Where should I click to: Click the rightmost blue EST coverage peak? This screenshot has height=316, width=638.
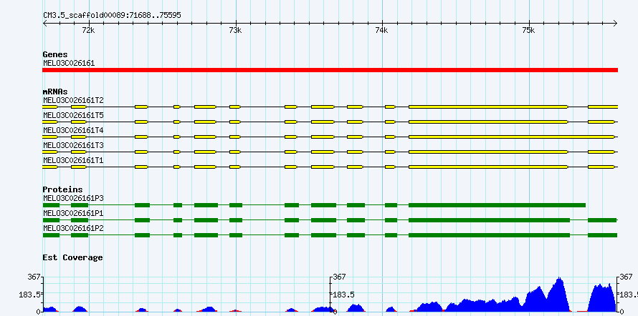[x=602, y=297]
